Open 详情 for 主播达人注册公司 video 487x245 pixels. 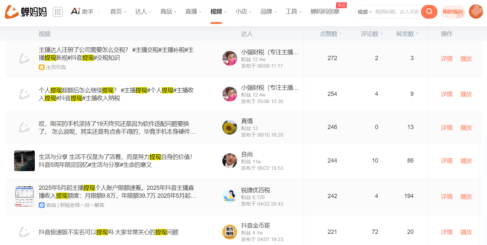(x=447, y=59)
